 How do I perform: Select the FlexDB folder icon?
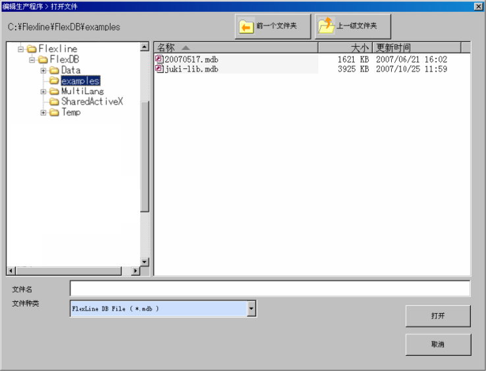[x=43, y=59]
